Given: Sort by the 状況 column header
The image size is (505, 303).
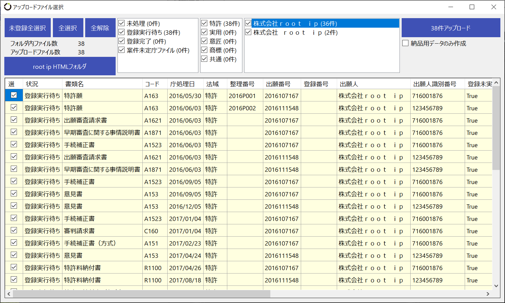Looking at the screenshot, I should 43,84.
